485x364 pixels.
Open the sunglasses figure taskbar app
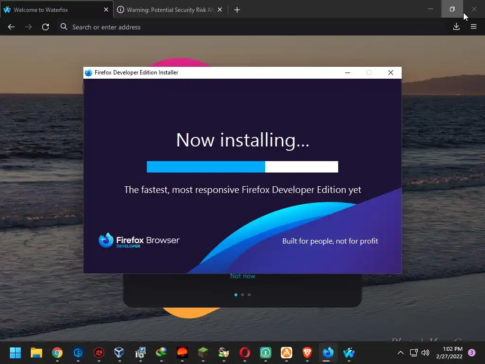[224, 353]
